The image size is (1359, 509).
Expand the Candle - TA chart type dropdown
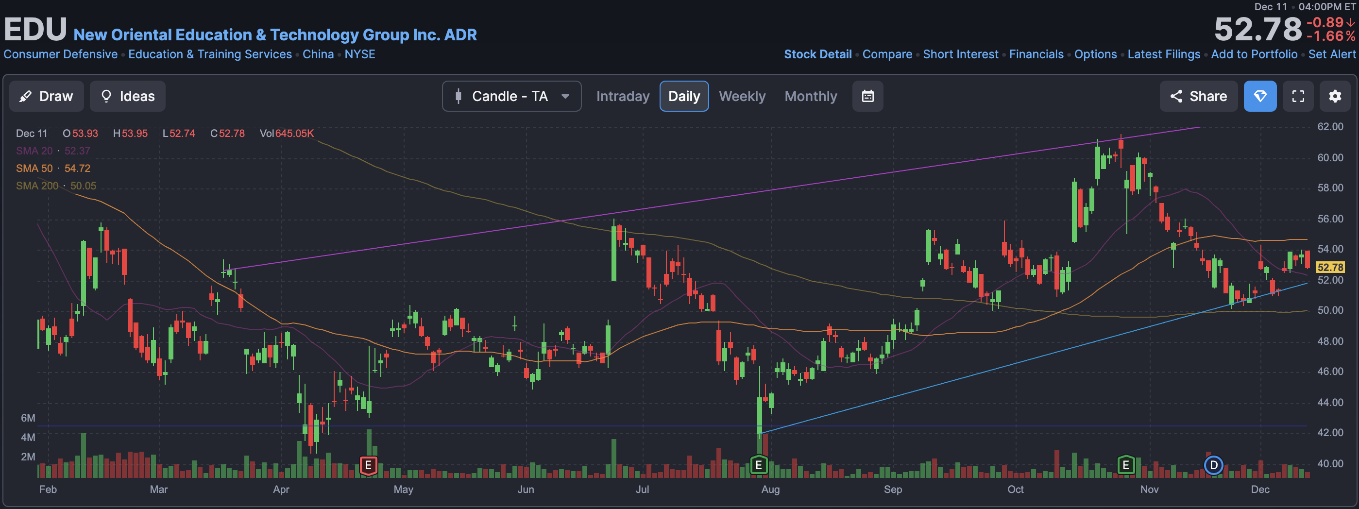pyautogui.click(x=511, y=96)
